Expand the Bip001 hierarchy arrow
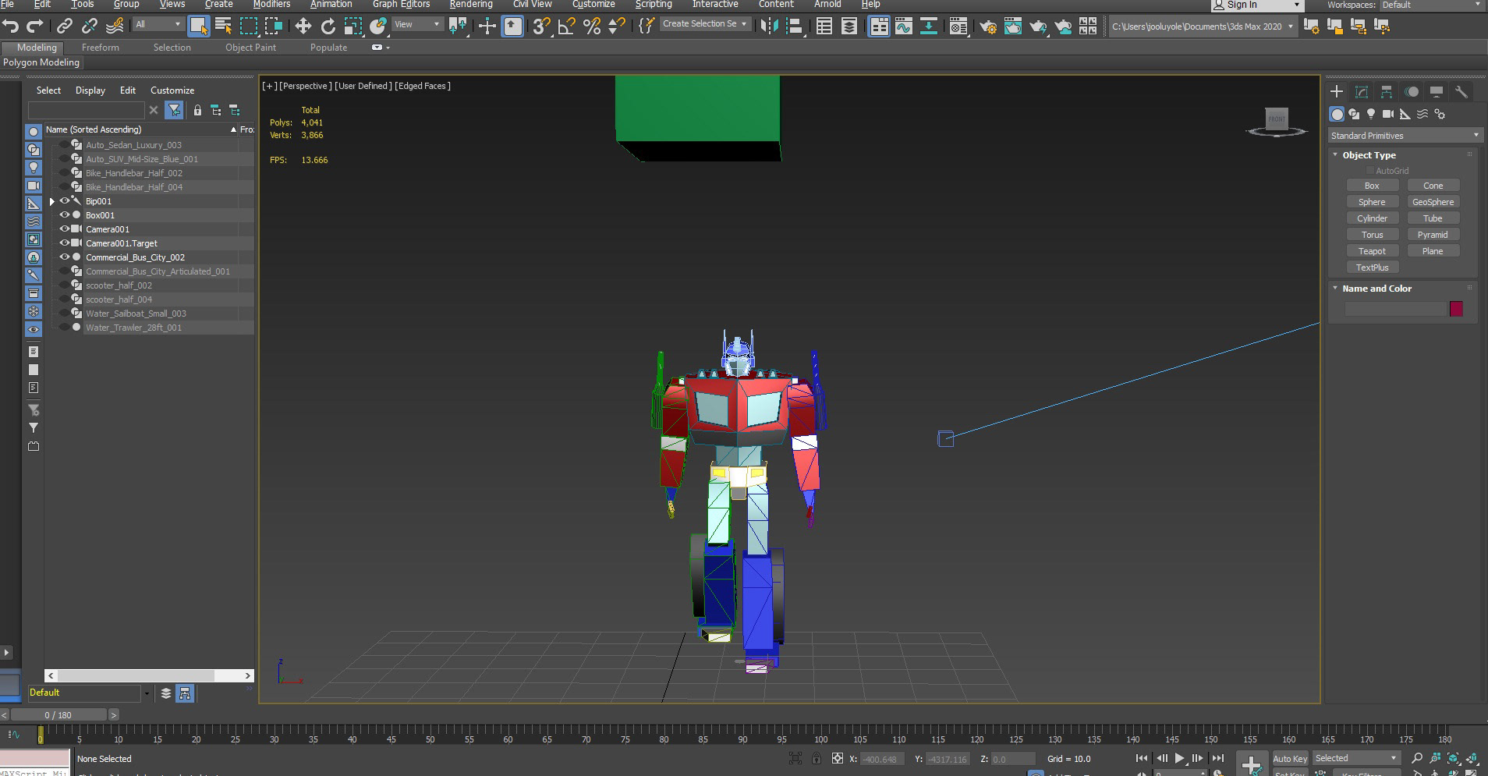1488x776 pixels. click(52, 201)
